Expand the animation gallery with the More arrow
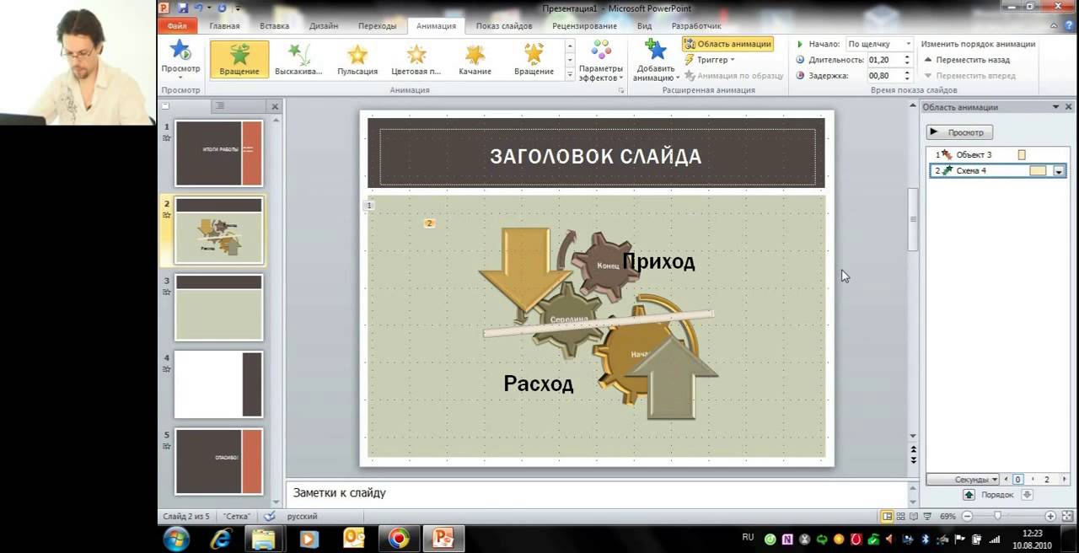The height and width of the screenshot is (553, 1079). (570, 74)
